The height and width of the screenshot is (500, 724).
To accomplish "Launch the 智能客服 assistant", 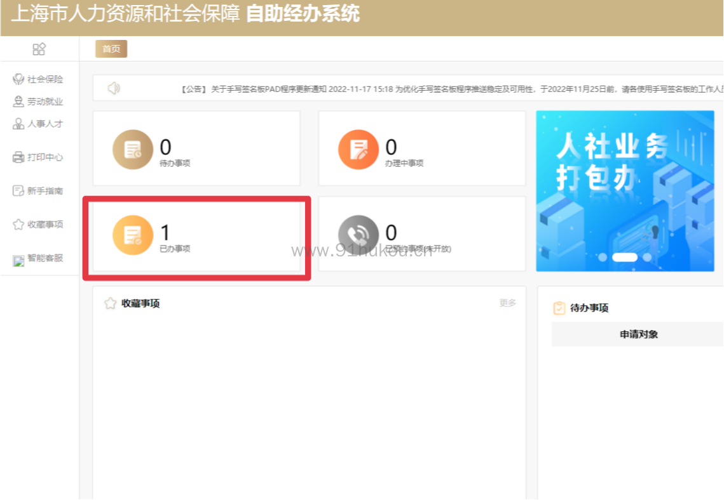I will (38, 258).
